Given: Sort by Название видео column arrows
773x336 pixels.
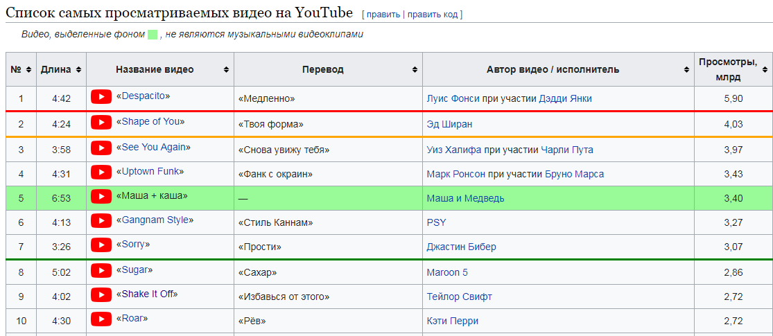Looking at the screenshot, I should pyautogui.click(x=226, y=69).
